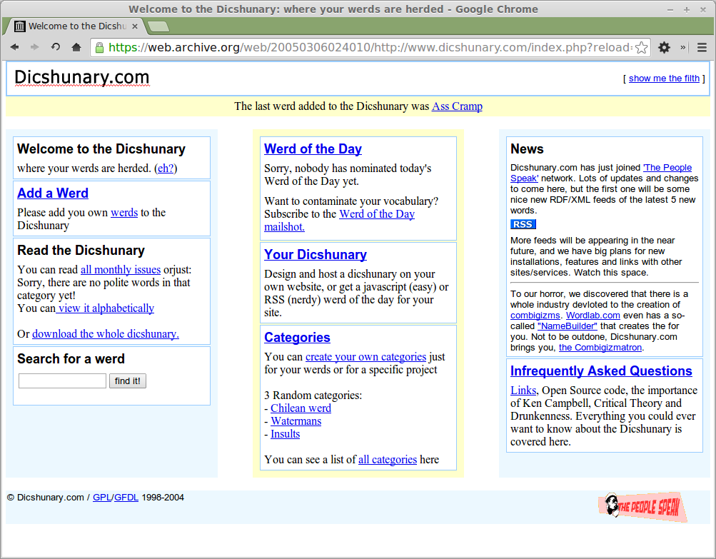
Task: Click download the whole dicshunary link
Action: (106, 334)
